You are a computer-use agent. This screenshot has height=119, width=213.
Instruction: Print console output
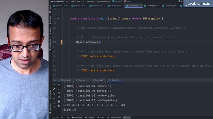[x=59, y=101]
